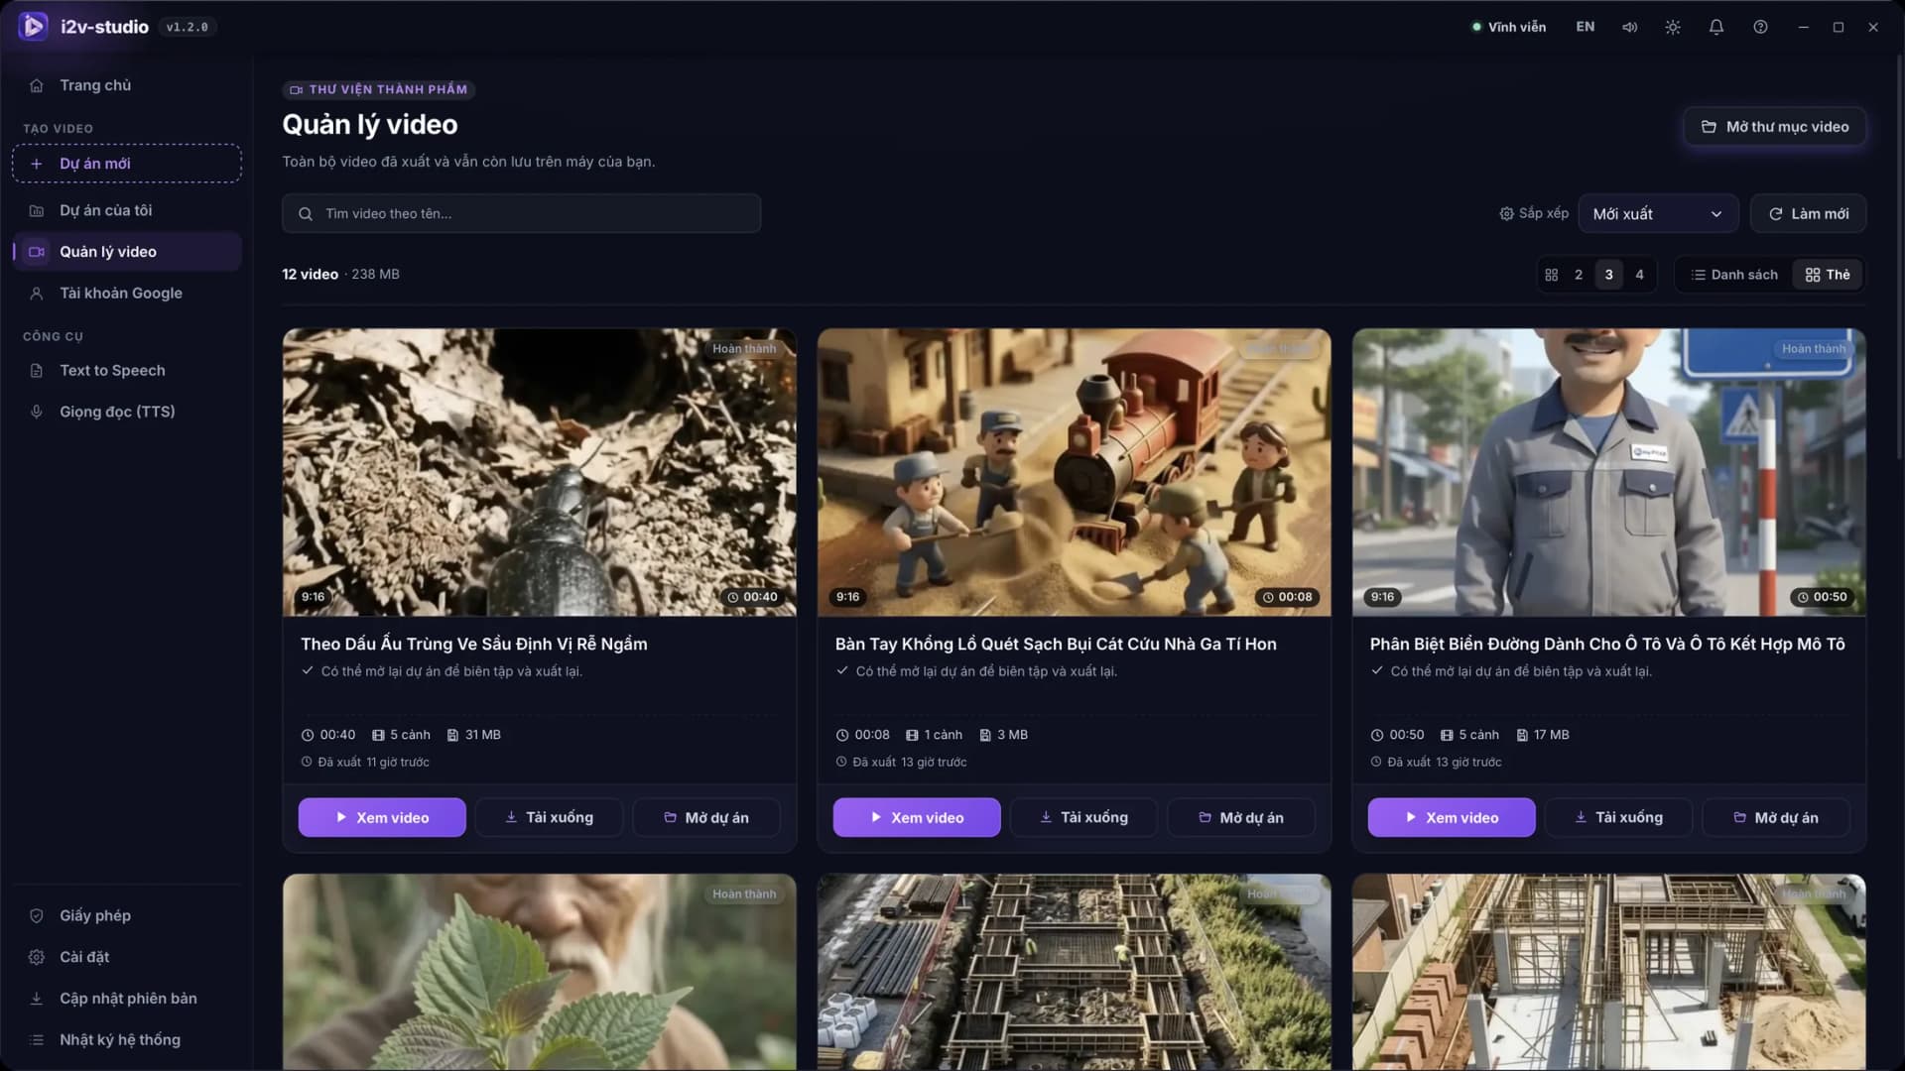
Task: Click the 31 MB file size
Action: (474, 735)
